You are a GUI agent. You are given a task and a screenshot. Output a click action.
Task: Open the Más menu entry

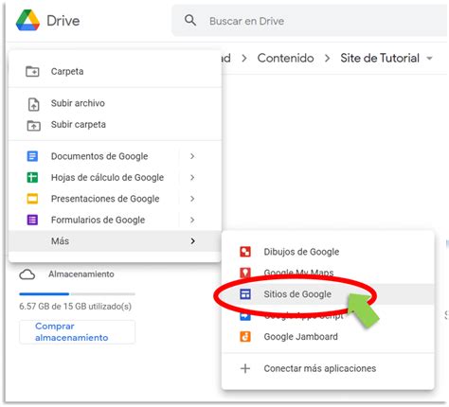click(x=115, y=241)
